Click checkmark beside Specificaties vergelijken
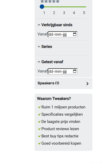The height and width of the screenshot is (163, 112). coord(39,114)
